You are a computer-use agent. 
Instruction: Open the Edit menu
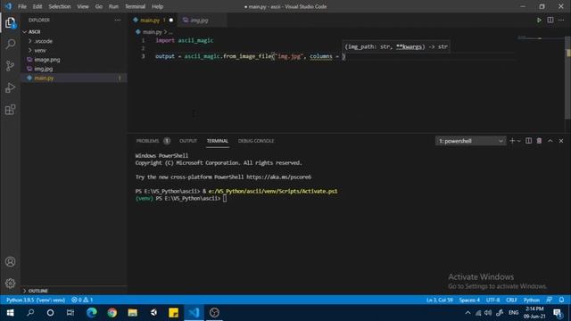point(37,6)
